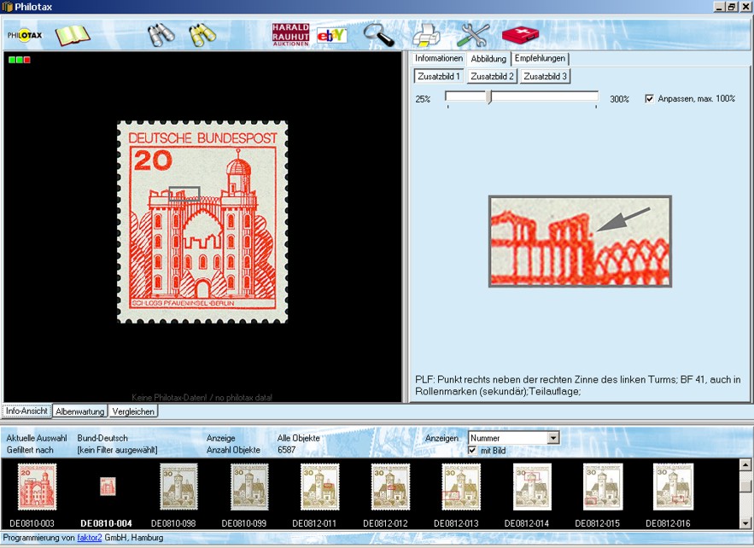
Task: Click the printer icon
Action: coord(426,35)
